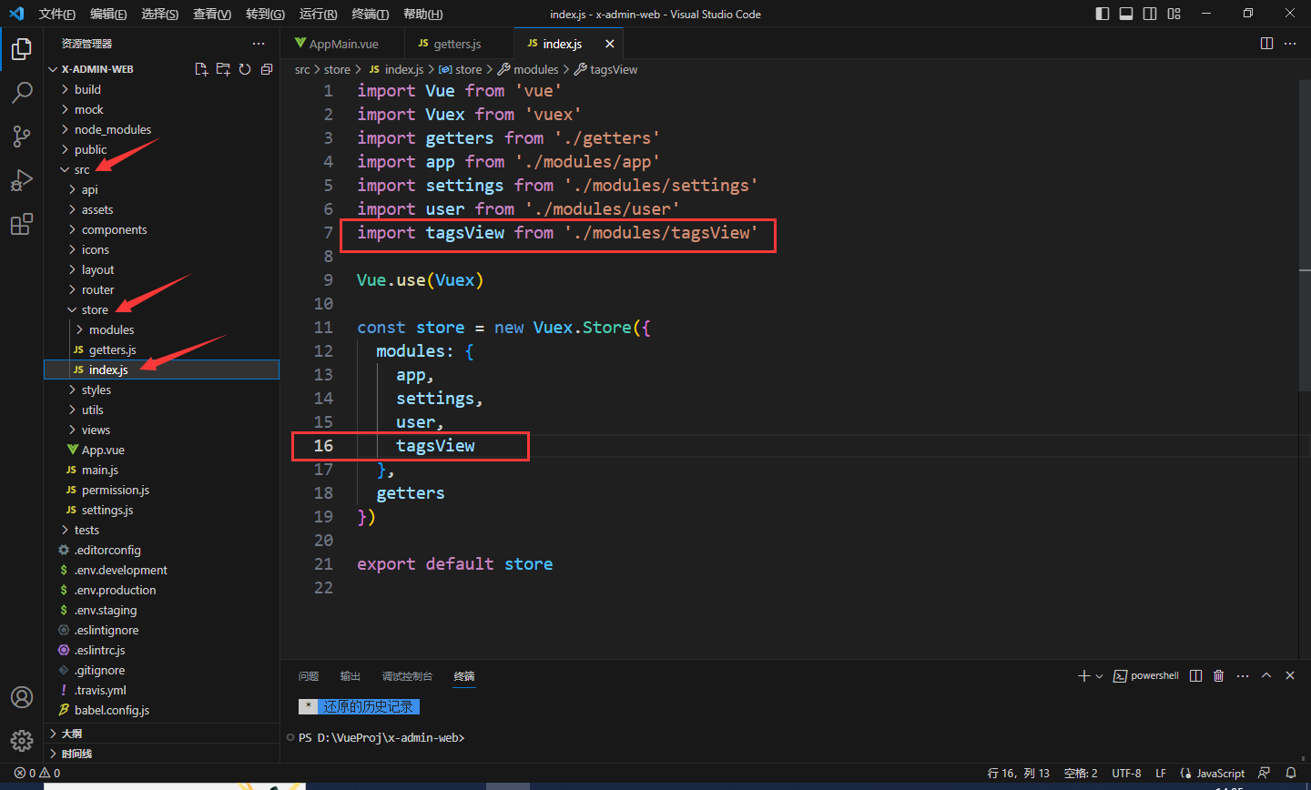Open main.js in the explorer

click(x=162, y=470)
